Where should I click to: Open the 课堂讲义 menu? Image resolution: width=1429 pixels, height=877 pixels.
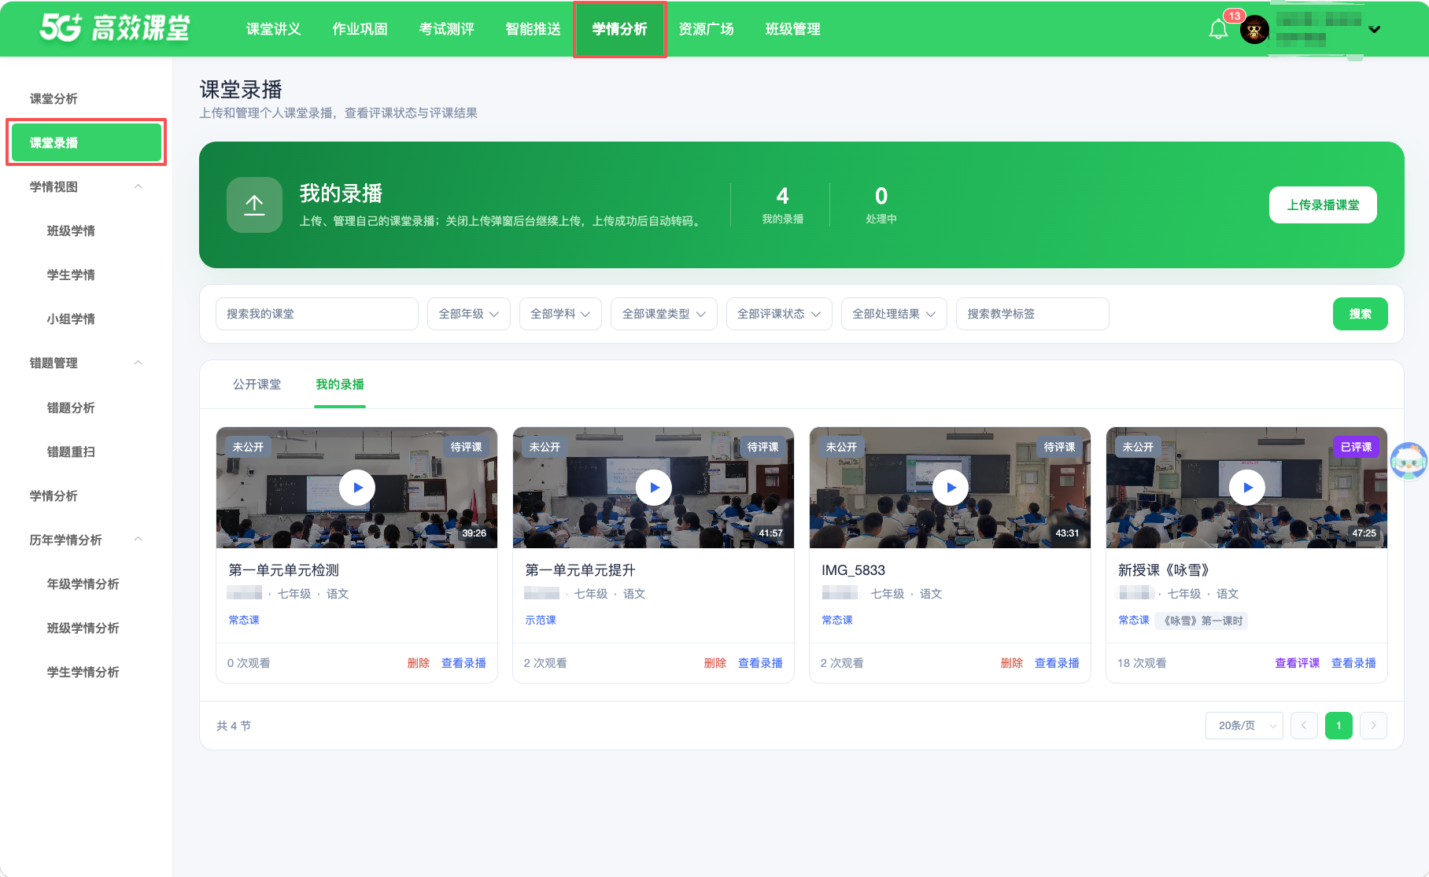pos(273,29)
